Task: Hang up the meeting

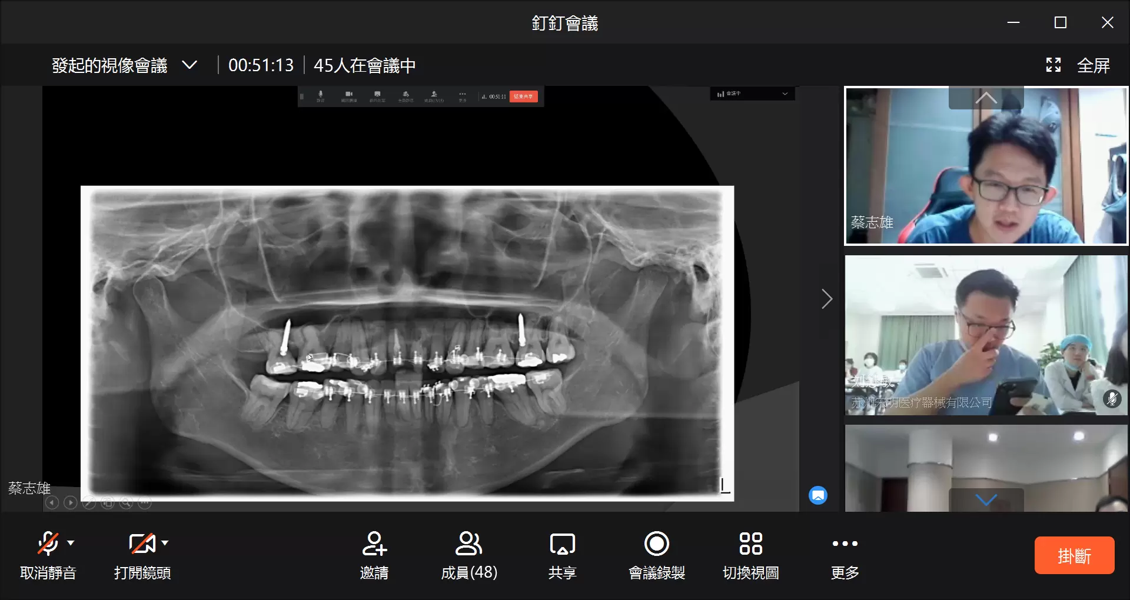Action: (1074, 555)
